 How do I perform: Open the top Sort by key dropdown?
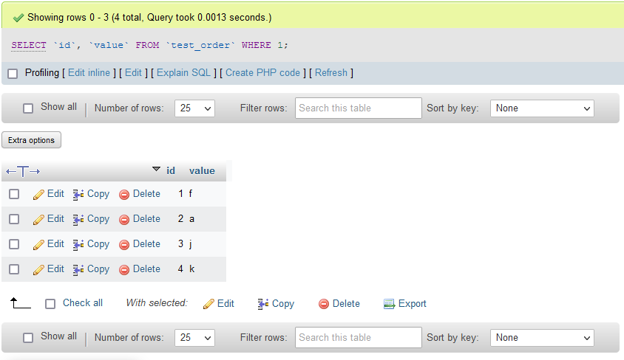pos(542,108)
